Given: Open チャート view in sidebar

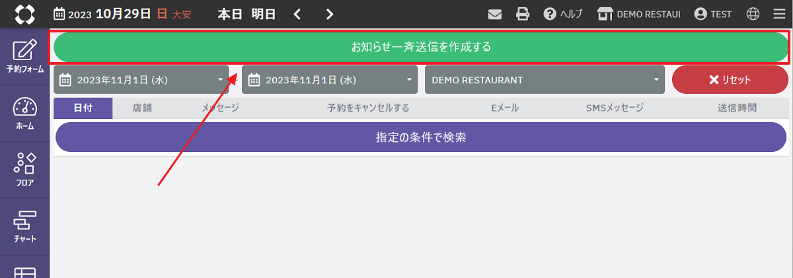Looking at the screenshot, I should point(25,227).
